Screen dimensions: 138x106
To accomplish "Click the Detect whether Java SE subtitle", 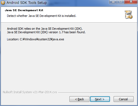I will 41,16.
